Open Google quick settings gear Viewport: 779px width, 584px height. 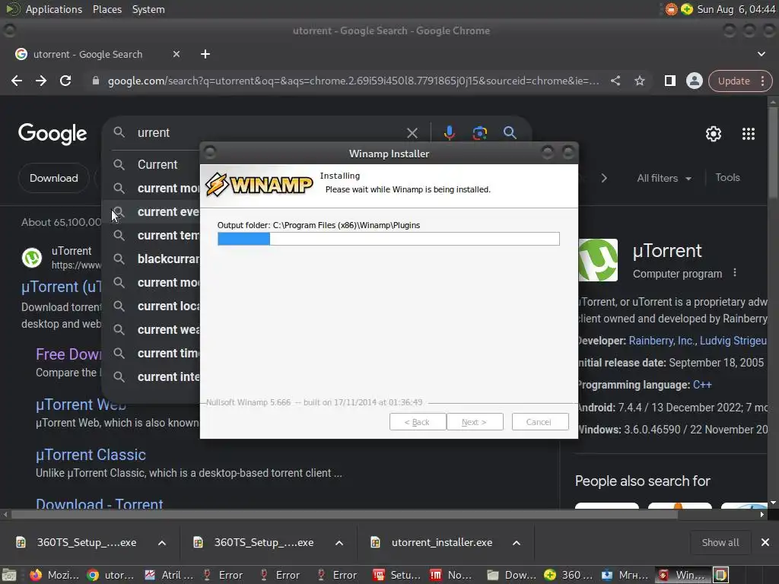714,134
